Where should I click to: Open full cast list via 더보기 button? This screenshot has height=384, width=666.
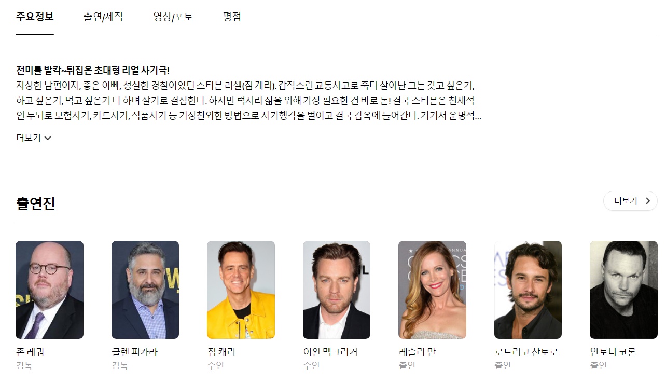pyautogui.click(x=630, y=201)
